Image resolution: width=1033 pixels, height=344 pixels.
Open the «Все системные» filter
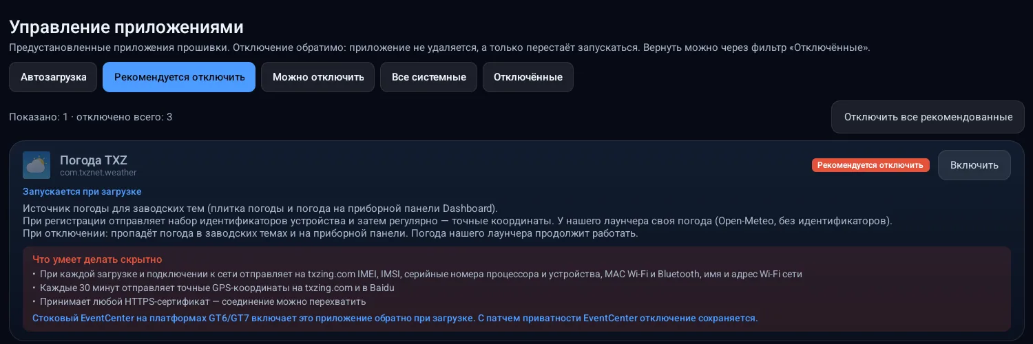tap(429, 77)
